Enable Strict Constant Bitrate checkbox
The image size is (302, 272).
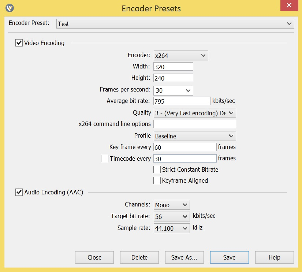tap(157, 169)
